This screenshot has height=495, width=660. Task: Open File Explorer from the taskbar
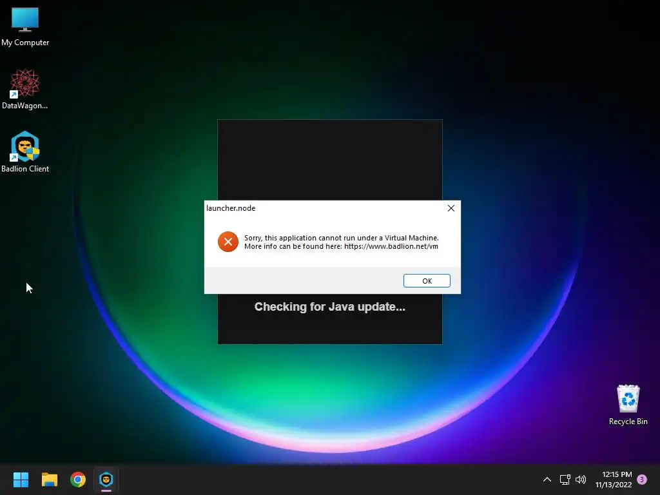pyautogui.click(x=49, y=480)
